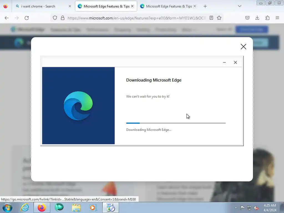Open the tracking protection shield icon
This screenshot has height=213, width=284.
click(55, 18)
